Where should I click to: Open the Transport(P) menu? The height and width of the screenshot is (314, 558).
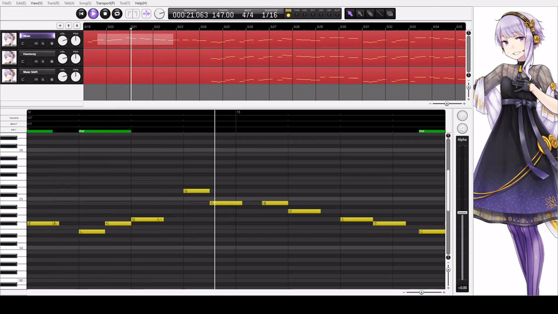pyautogui.click(x=105, y=3)
